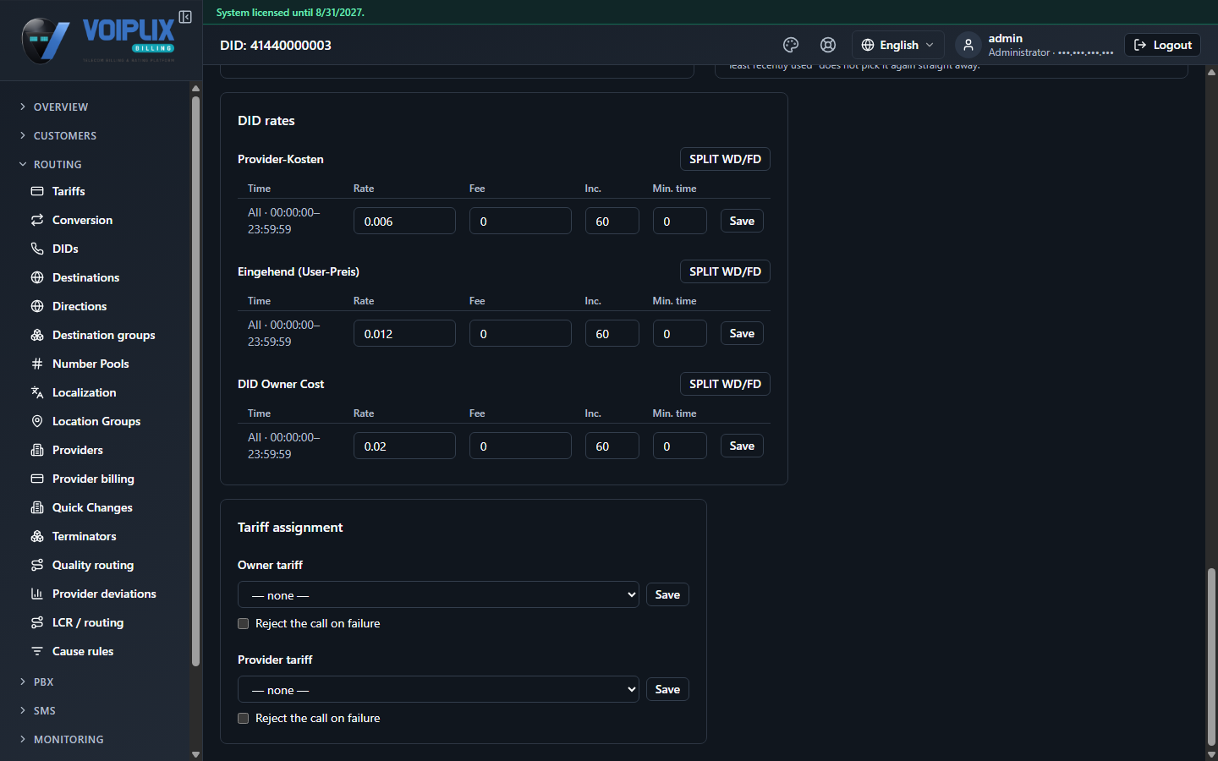Click the Localization translate icon
This screenshot has width=1218, height=761.
(37, 392)
